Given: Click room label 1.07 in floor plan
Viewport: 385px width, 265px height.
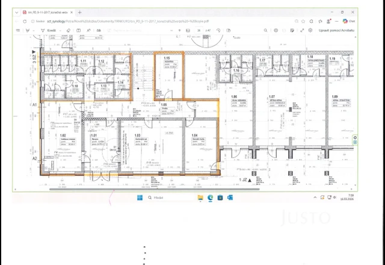Looking at the screenshot, I should (272, 97).
